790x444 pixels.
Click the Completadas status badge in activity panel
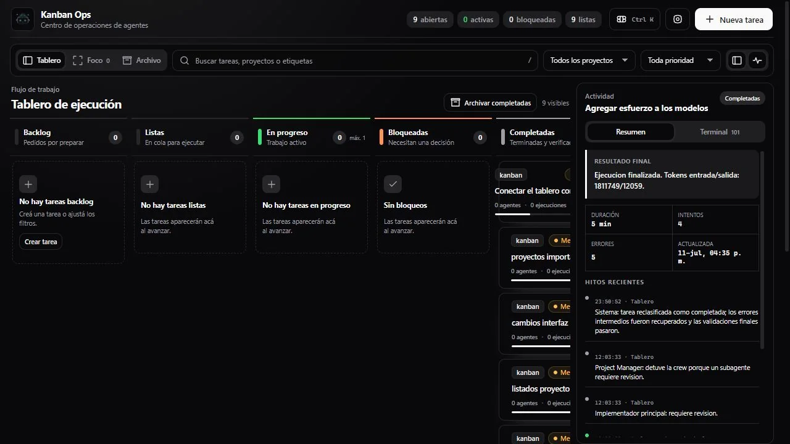tap(742, 98)
